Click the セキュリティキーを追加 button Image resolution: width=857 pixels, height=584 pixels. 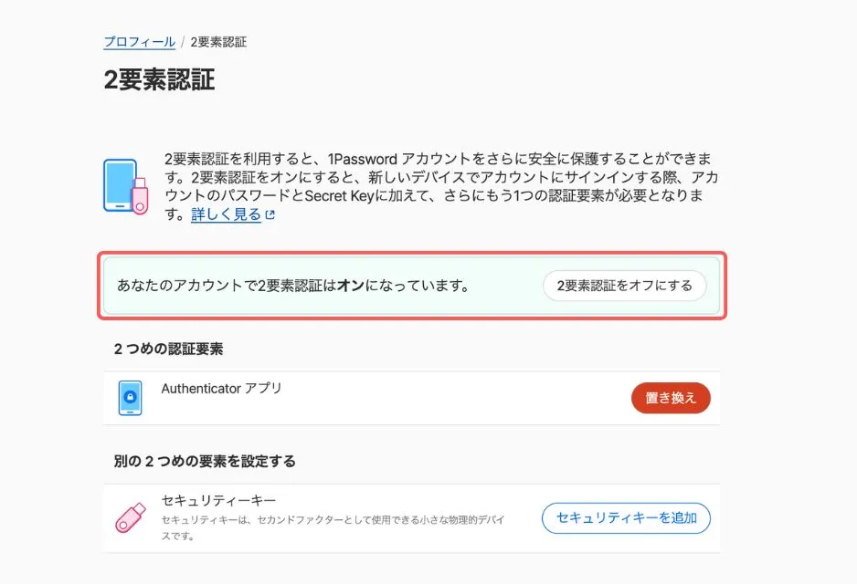coord(626,518)
